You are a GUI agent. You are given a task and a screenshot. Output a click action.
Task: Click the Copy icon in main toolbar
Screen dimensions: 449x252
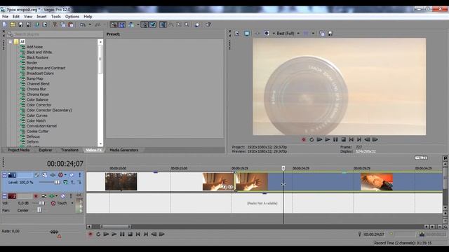coord(62,25)
